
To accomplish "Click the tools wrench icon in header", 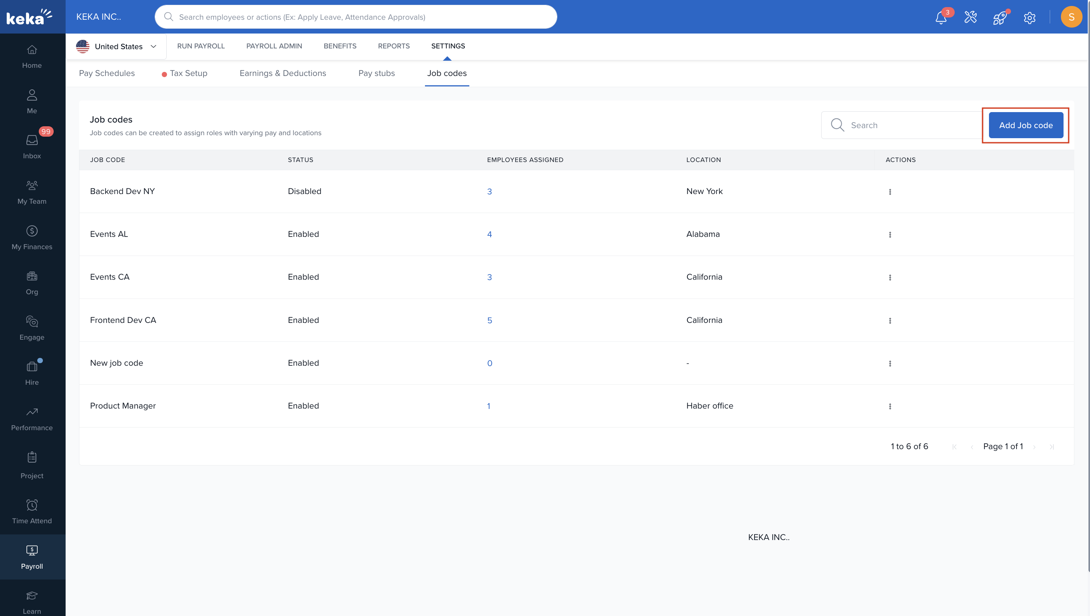I will 970,18.
